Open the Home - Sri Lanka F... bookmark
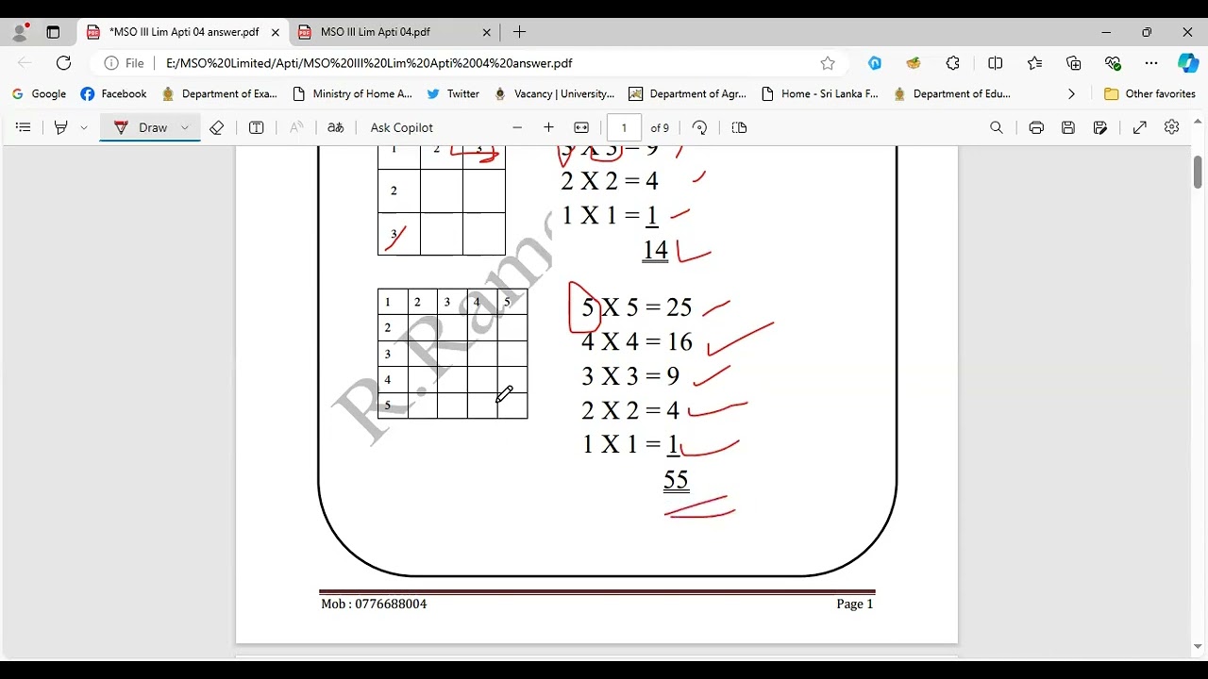 tap(820, 94)
